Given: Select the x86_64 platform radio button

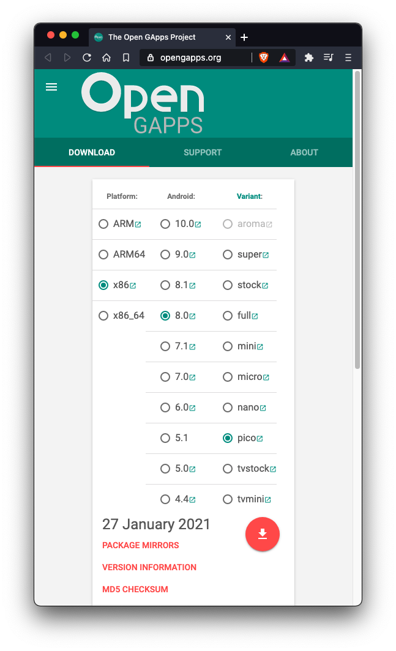Looking at the screenshot, I should pyautogui.click(x=103, y=316).
